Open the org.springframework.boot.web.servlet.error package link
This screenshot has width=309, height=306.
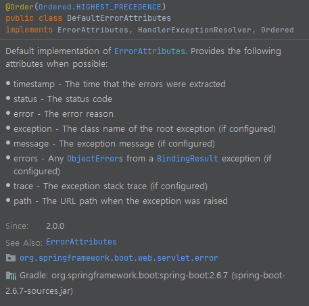tap(119, 258)
